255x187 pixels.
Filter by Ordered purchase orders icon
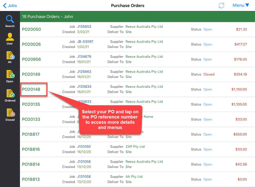10,95
